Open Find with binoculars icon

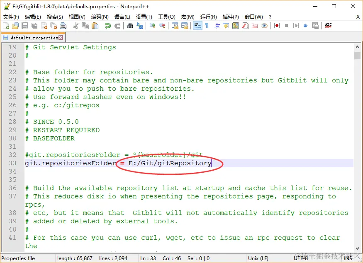(x=130, y=26)
